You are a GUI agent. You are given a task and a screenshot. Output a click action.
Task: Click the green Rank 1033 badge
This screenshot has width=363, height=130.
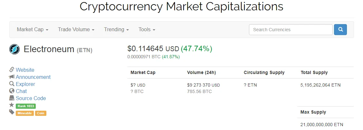coord(26,106)
